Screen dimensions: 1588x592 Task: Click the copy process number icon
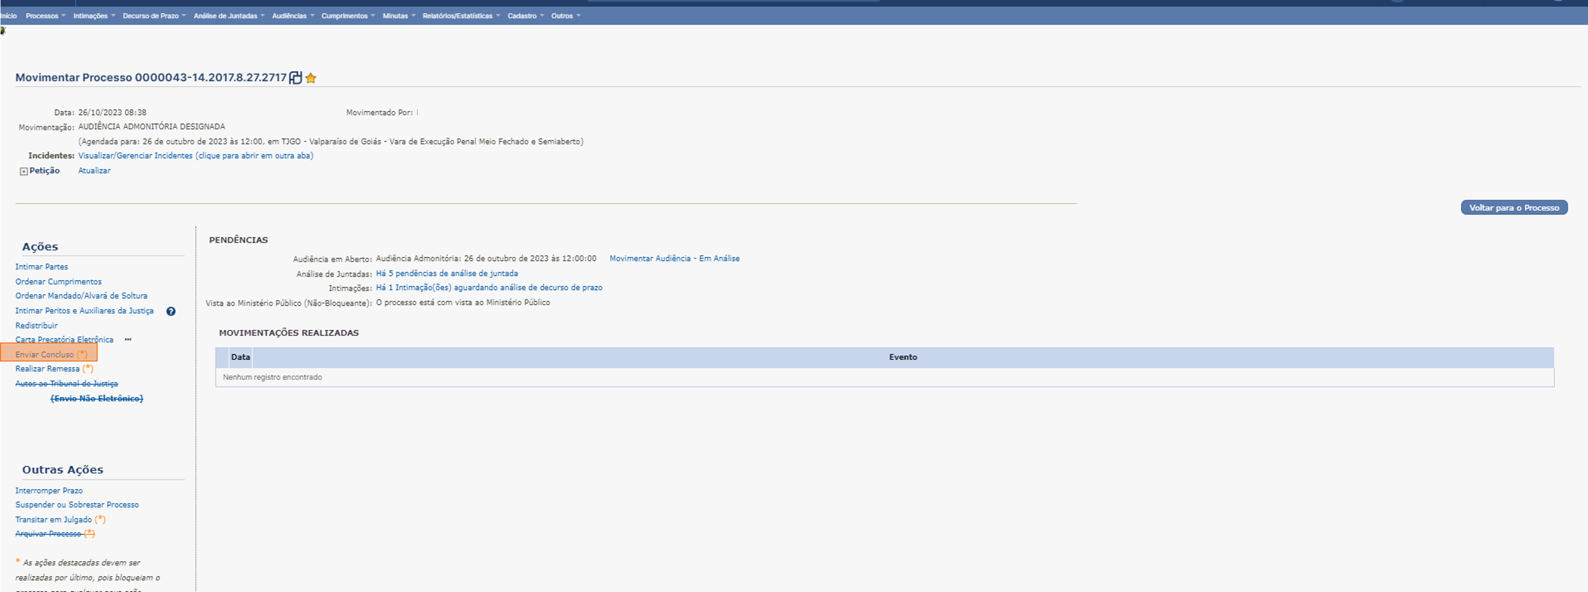pos(295,78)
